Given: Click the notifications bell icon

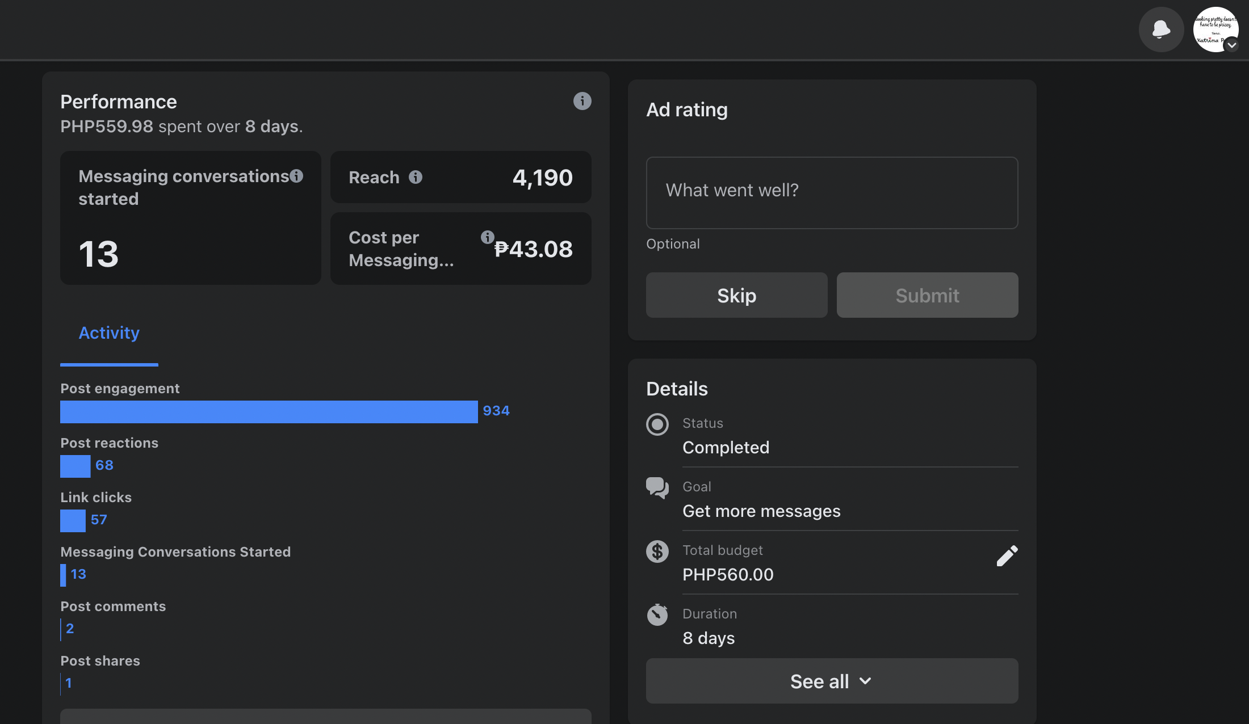Looking at the screenshot, I should 1161,30.
